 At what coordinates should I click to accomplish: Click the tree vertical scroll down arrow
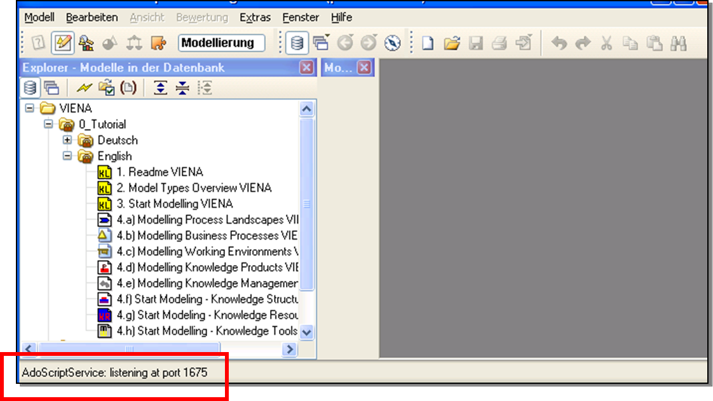click(307, 332)
